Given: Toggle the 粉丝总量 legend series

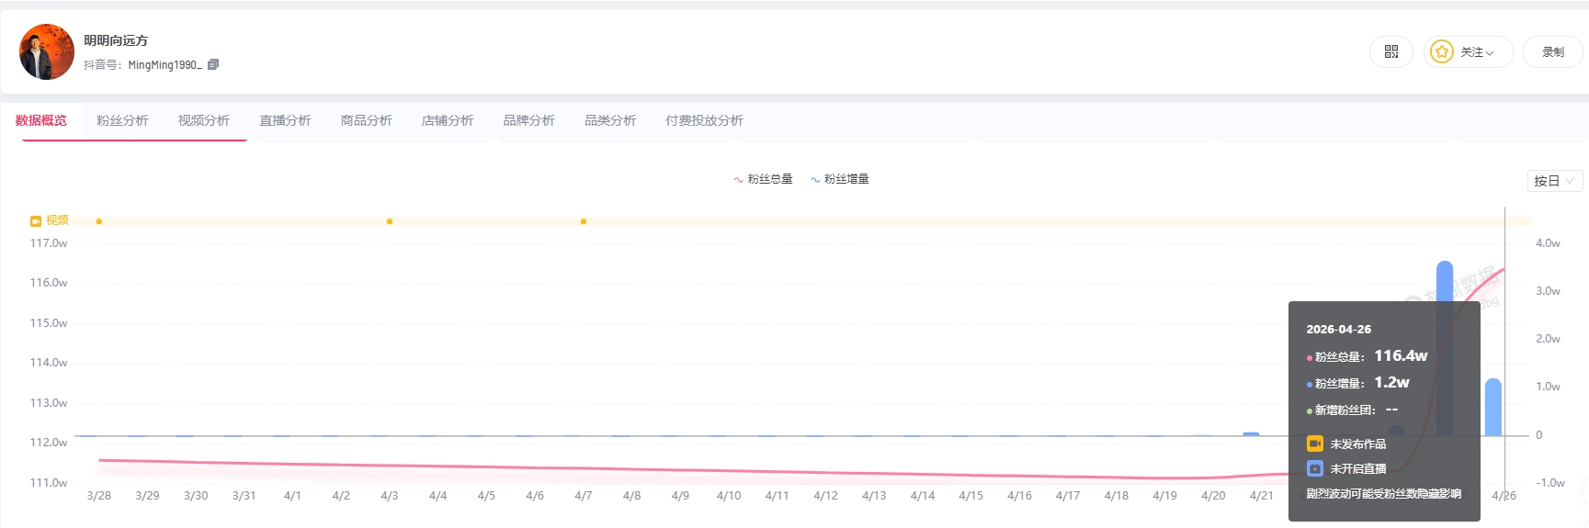Looking at the screenshot, I should click(x=763, y=179).
